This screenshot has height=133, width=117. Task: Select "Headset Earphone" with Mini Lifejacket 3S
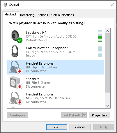click(40, 94)
